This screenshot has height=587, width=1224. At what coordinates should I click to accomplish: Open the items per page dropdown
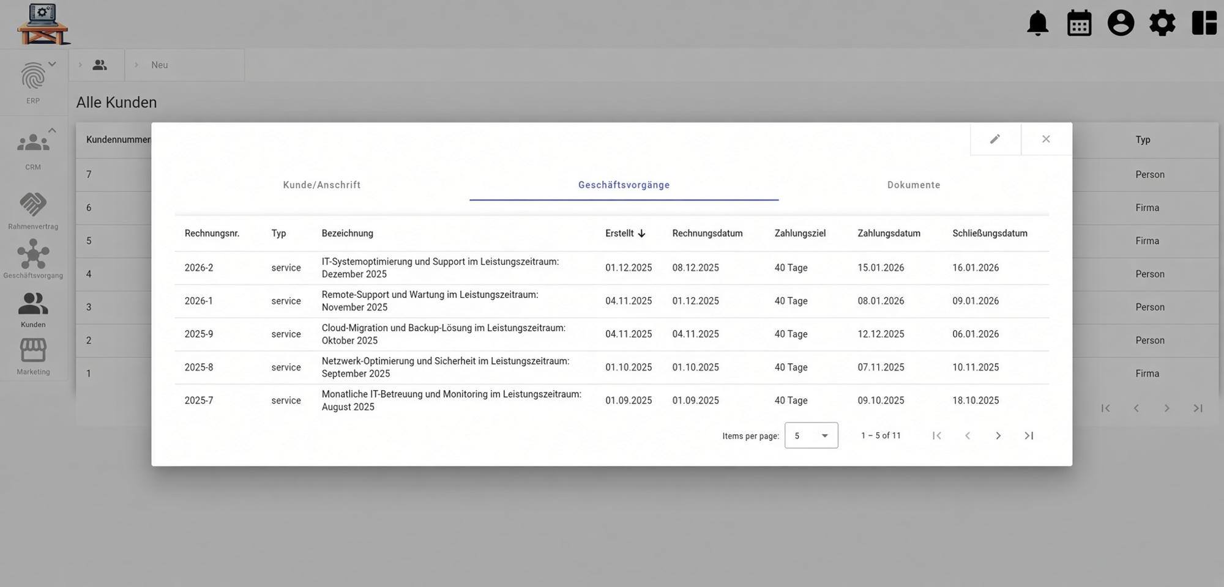click(x=811, y=435)
